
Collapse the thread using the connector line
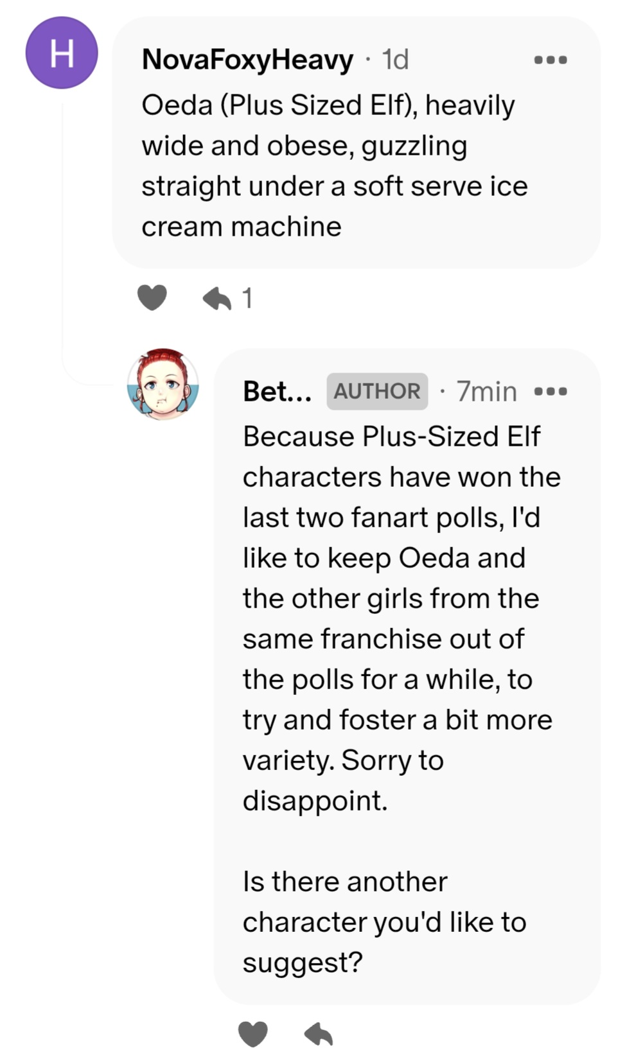[x=62, y=244]
